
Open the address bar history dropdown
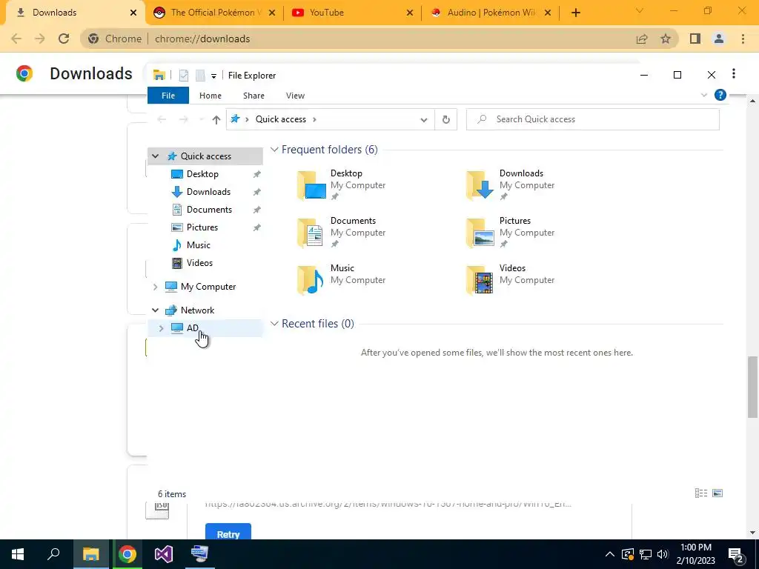coord(424,119)
